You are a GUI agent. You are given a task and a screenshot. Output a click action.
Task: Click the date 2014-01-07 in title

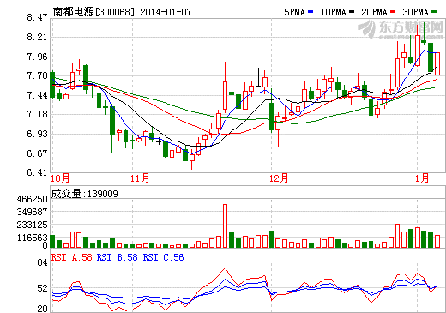click(x=166, y=12)
